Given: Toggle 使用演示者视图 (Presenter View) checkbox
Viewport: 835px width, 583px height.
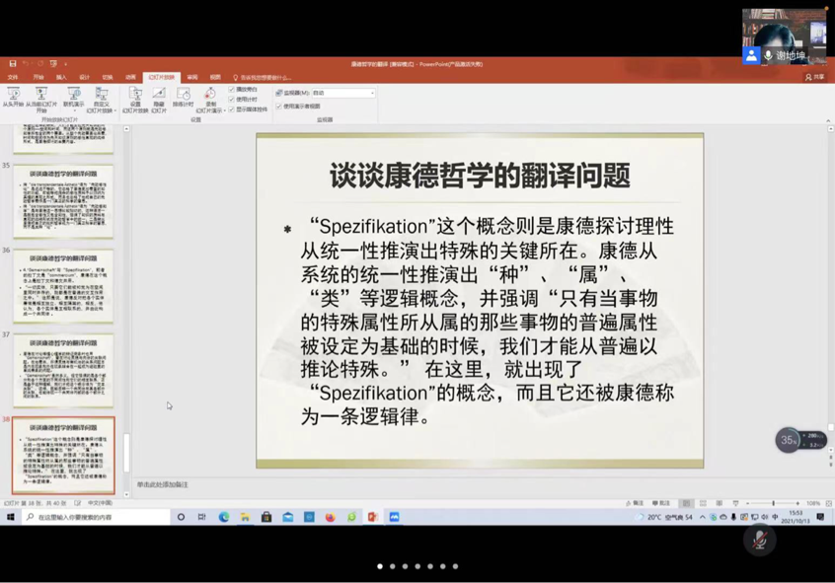Looking at the screenshot, I should coord(279,107).
